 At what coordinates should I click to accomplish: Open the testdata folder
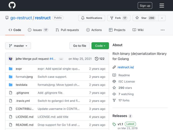(22, 85)
